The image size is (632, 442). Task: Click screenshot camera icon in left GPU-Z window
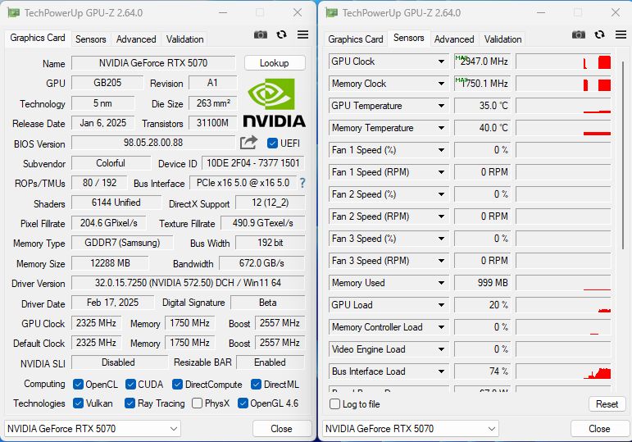(x=261, y=34)
